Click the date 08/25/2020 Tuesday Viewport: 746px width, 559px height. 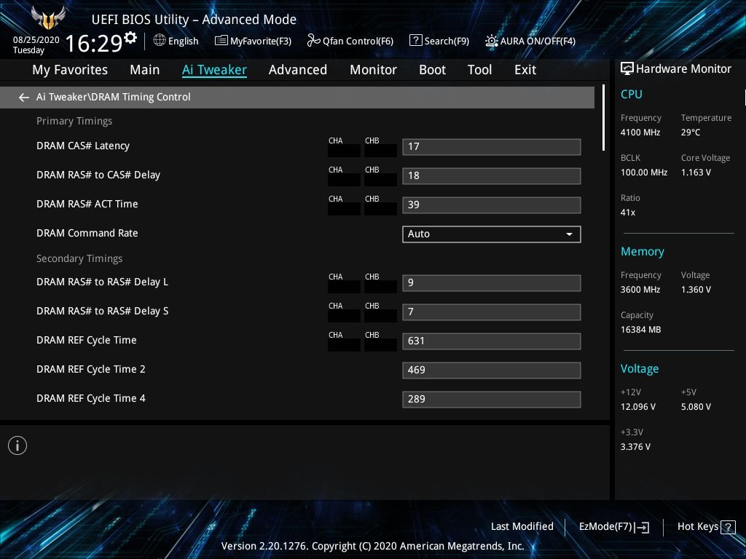point(36,44)
